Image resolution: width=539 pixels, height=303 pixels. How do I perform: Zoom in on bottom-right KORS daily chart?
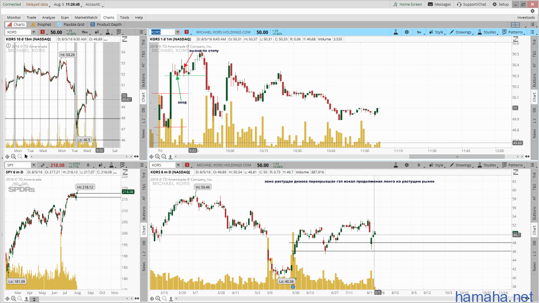tap(158, 299)
